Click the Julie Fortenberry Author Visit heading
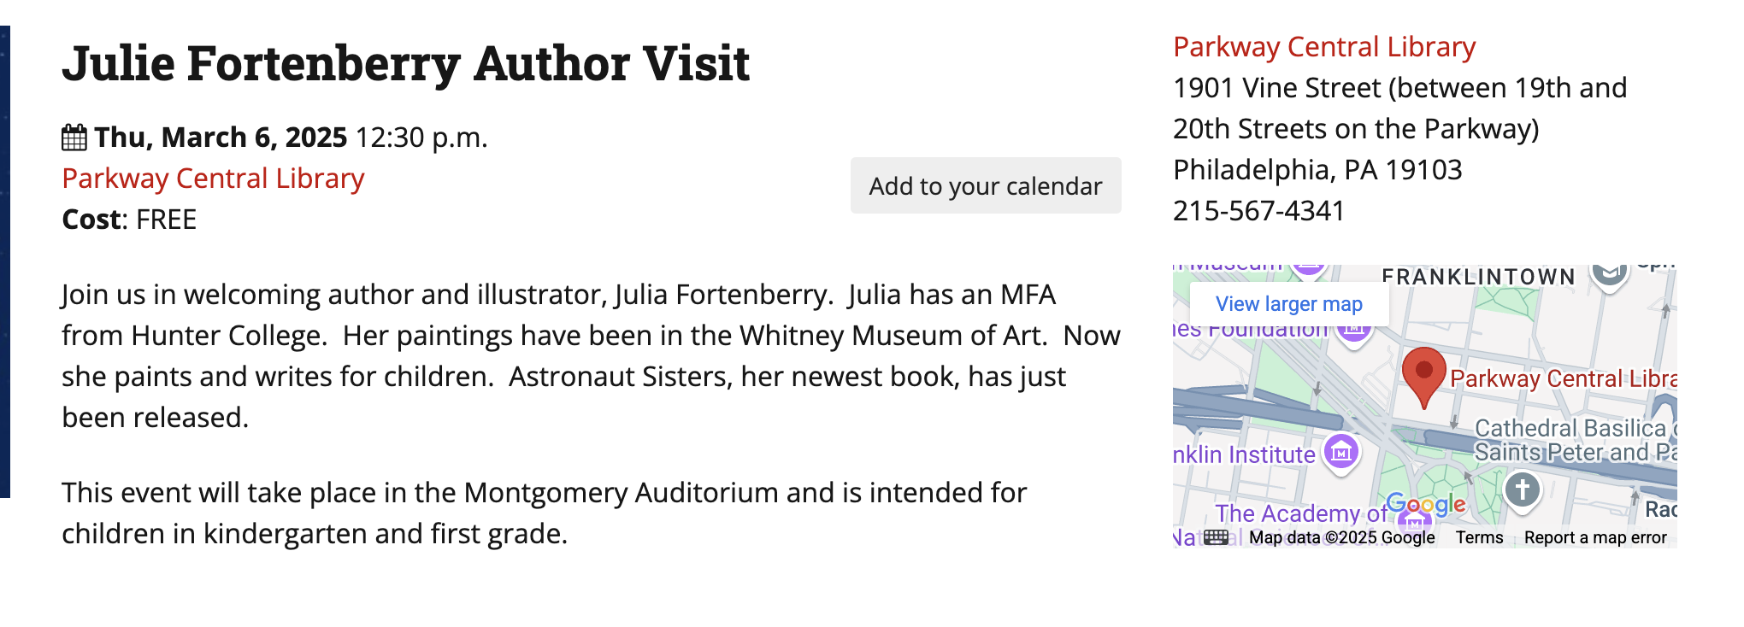The image size is (1744, 627). coord(405,63)
